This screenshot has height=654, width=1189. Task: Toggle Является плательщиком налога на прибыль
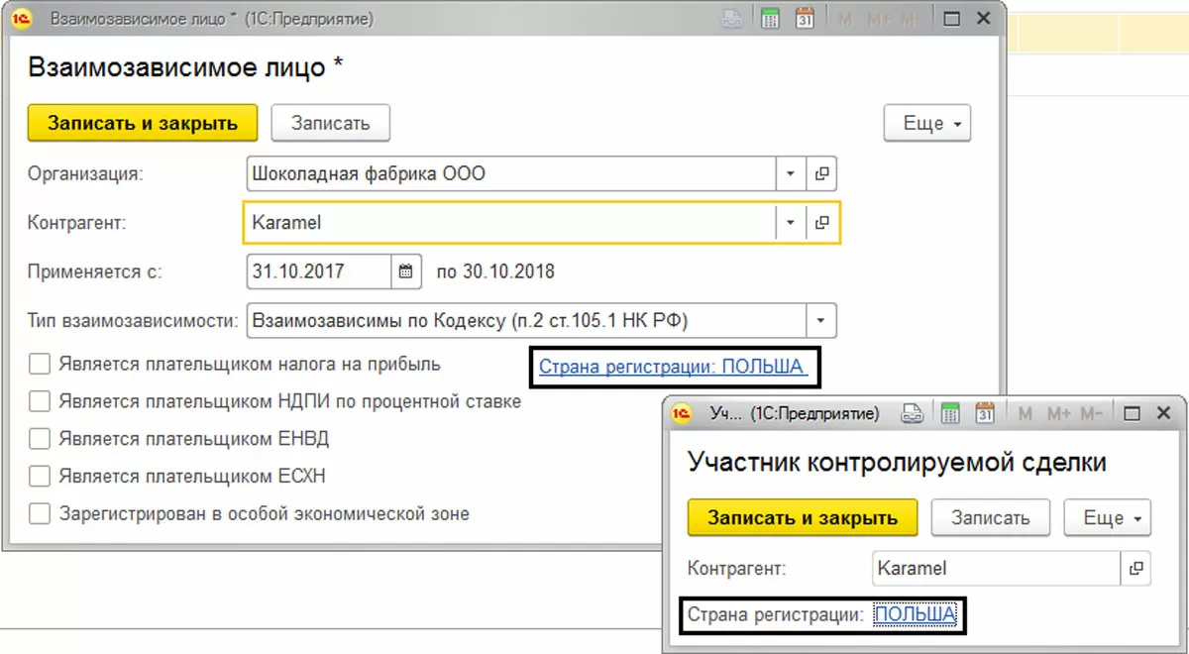point(40,365)
